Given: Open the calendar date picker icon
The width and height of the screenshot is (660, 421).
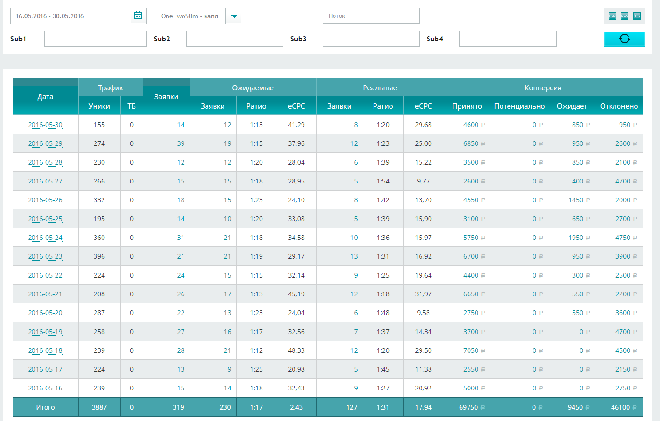Looking at the screenshot, I should click(138, 16).
